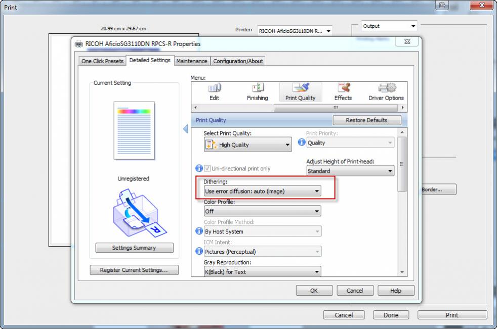Click the printer illustration in Current Setting
497x329 pixels.
tap(139, 213)
